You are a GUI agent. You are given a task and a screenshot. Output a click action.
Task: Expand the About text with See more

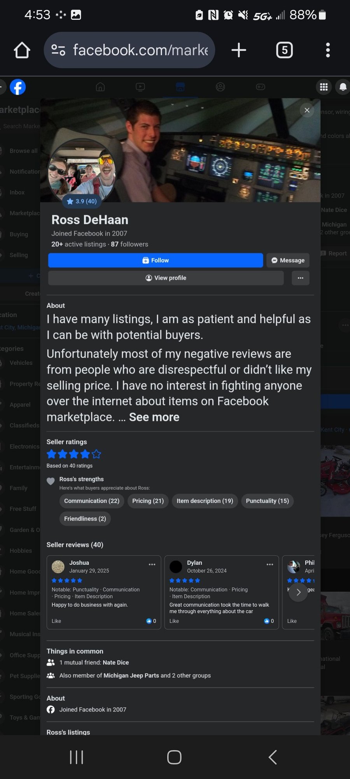click(x=154, y=417)
